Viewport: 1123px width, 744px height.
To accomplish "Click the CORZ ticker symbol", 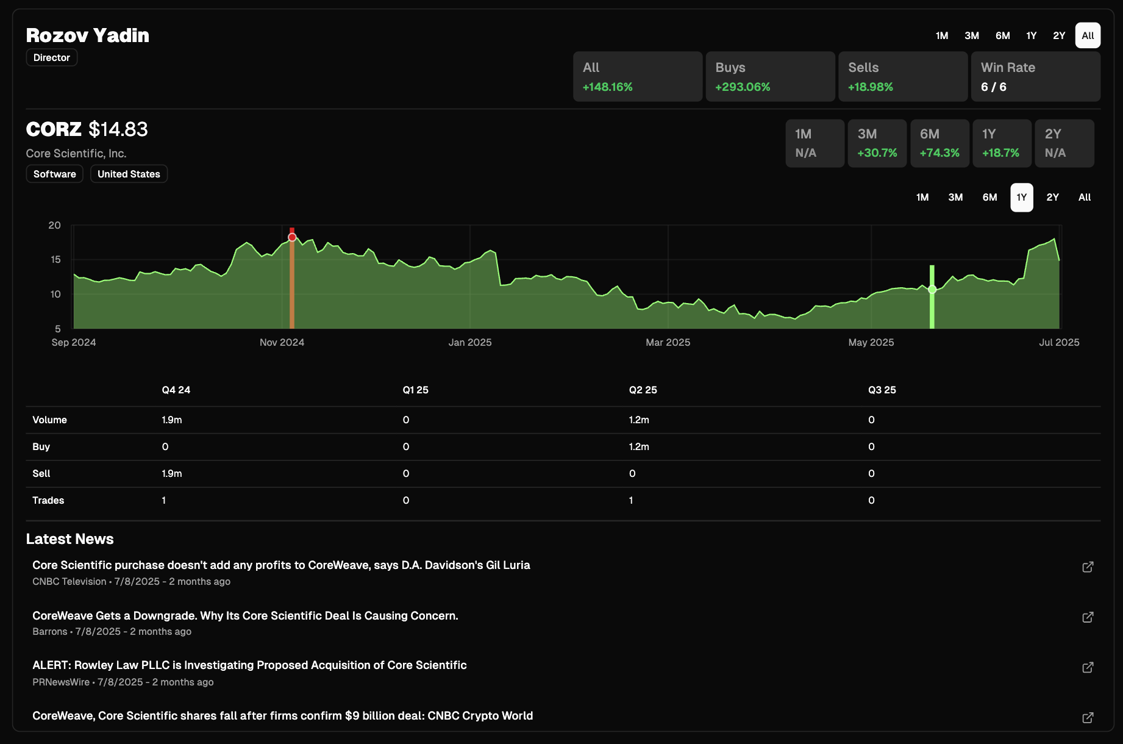I will click(54, 129).
